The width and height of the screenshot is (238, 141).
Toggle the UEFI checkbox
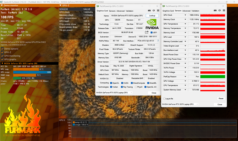(x=151, y=32)
